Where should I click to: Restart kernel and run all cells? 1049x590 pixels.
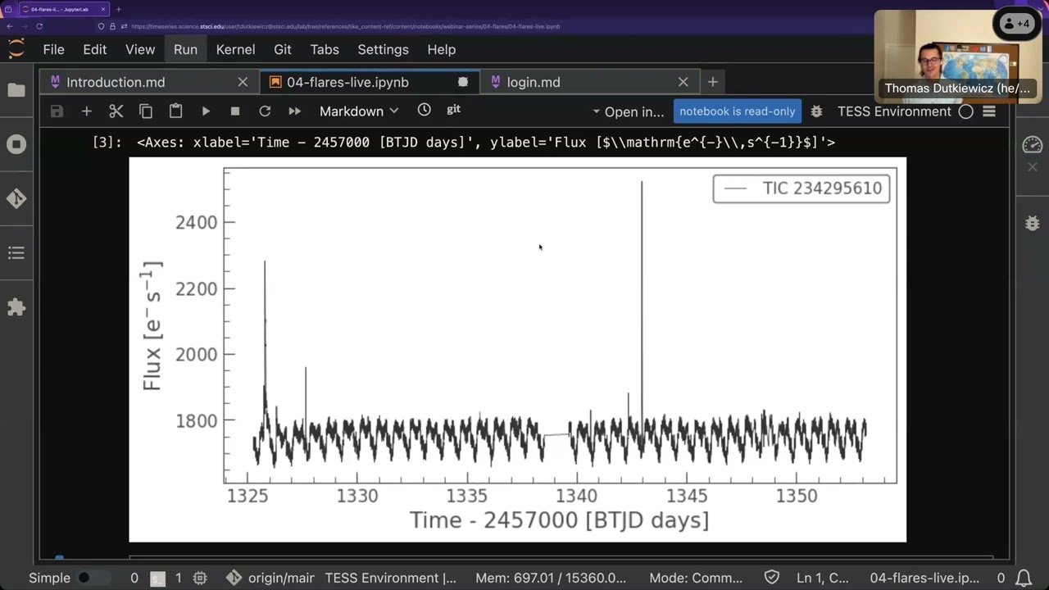pyautogui.click(x=294, y=111)
